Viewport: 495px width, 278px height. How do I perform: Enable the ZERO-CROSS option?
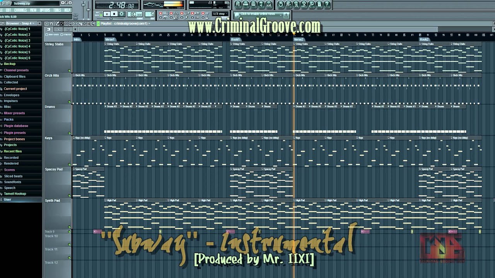52,34
